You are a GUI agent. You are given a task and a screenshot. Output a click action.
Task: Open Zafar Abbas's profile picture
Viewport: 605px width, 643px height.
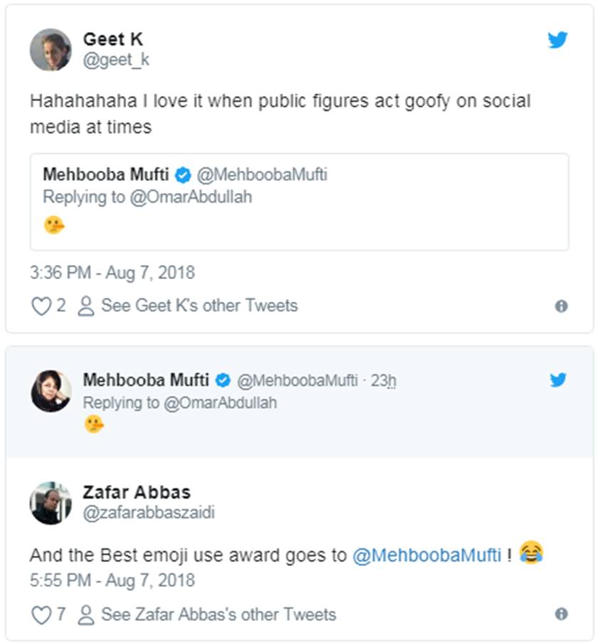pos(51,503)
